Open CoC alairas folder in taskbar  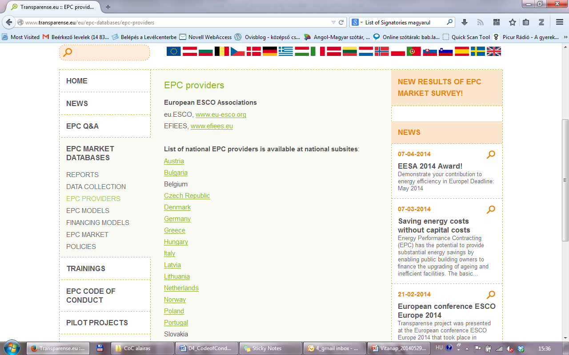tap(142, 348)
